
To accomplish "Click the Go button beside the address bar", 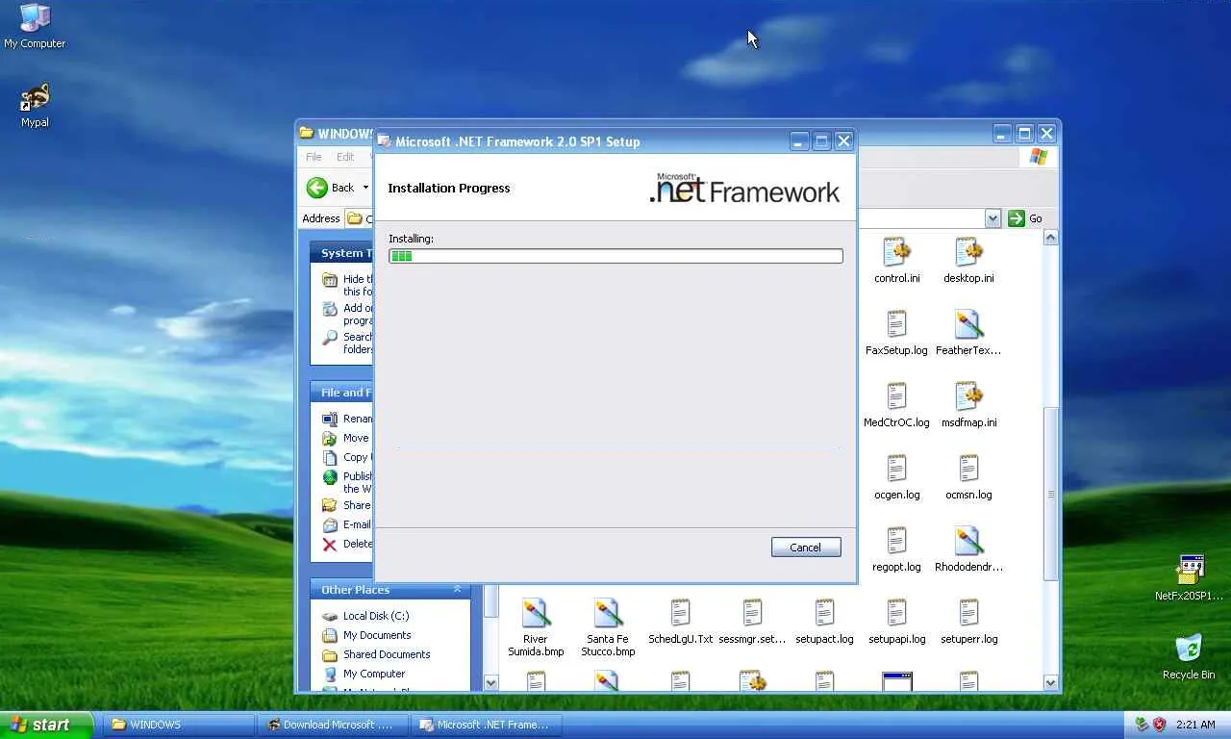I will point(1025,218).
